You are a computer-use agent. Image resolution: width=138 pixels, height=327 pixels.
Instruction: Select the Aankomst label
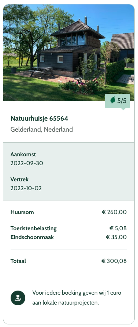pos(23,154)
